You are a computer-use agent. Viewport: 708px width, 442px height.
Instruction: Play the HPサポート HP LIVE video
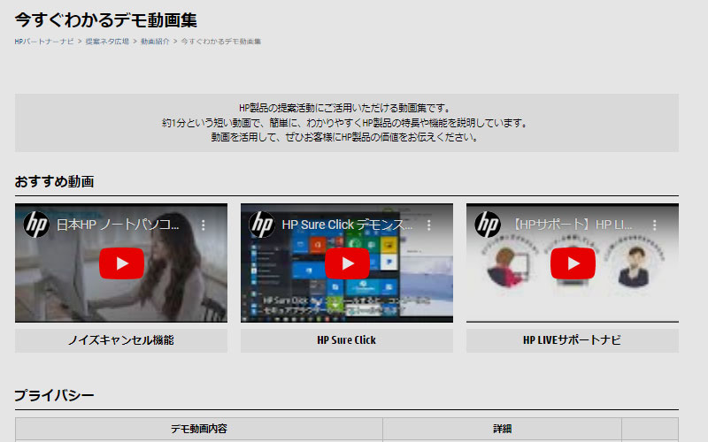[573, 263]
